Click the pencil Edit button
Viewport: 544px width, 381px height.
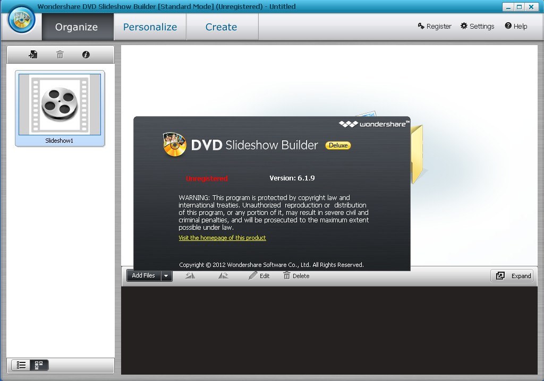point(259,276)
